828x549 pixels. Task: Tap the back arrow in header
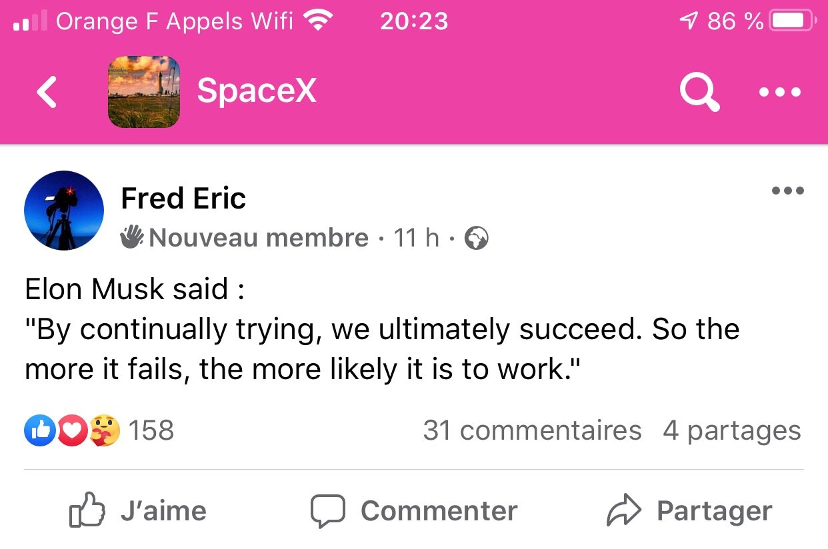[x=47, y=92]
